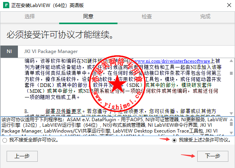Image resolution: width=235 pixels, height=168 pixels.
Task: Open the 同意 step tab
Action: [88, 16]
